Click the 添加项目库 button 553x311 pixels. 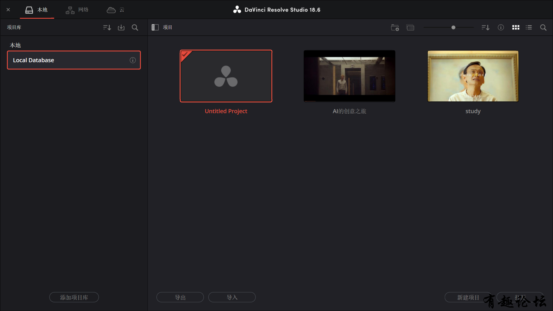click(74, 297)
